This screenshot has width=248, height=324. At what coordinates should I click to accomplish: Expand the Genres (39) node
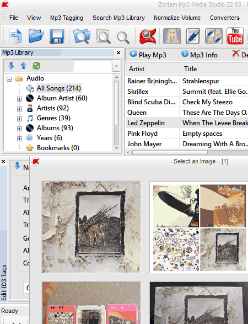(x=19, y=119)
